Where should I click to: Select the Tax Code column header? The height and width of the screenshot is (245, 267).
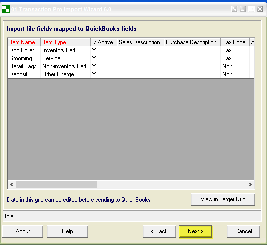235,42
